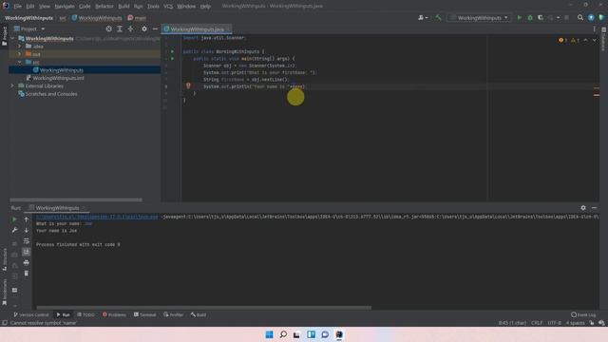Print console output icon in Run panel
The width and height of the screenshot is (608, 342).
pyautogui.click(x=26, y=262)
